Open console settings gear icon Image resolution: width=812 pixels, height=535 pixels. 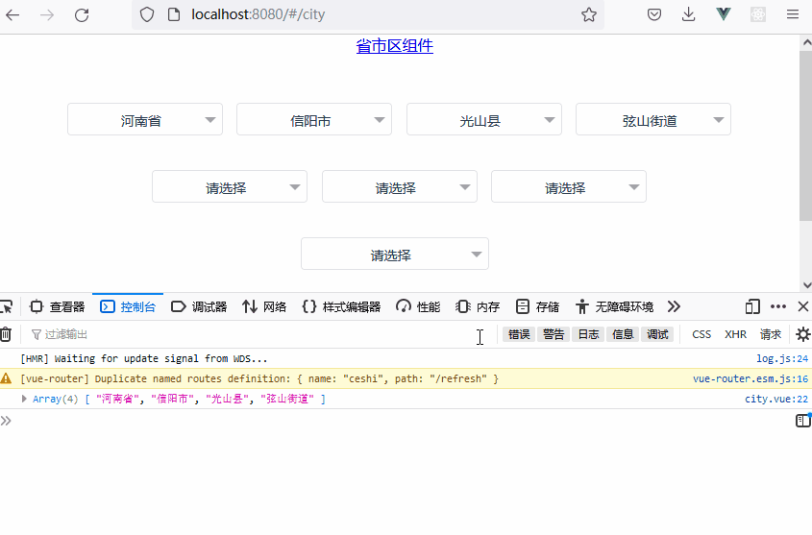pyautogui.click(x=802, y=334)
